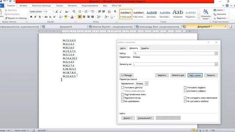Apply the red font color
Image resolution: width=235 pixels, height=132 pixels.
coord(72,17)
